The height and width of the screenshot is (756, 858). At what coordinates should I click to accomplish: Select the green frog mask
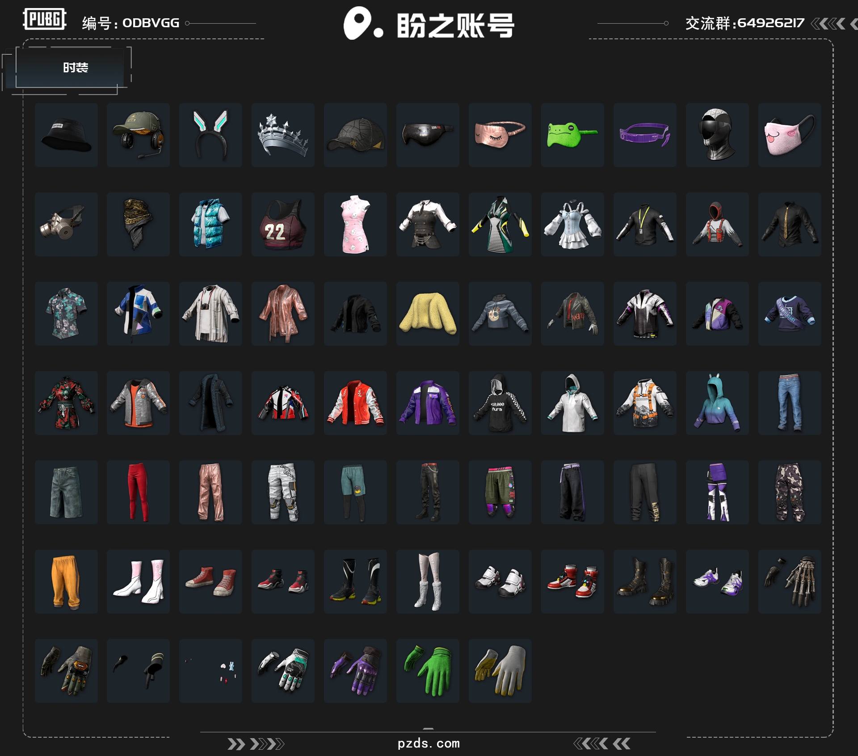pyautogui.click(x=573, y=135)
